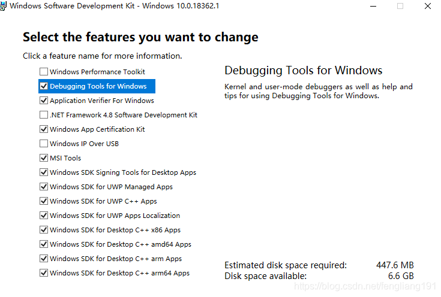Screen dimensions: 441x297
Task: Click the Application Verifier For Windows label
Action: [102, 101]
